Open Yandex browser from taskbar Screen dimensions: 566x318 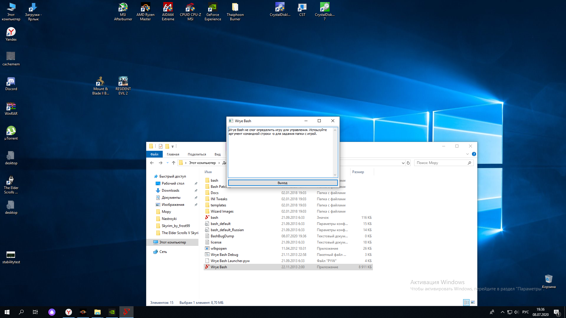pos(68,312)
